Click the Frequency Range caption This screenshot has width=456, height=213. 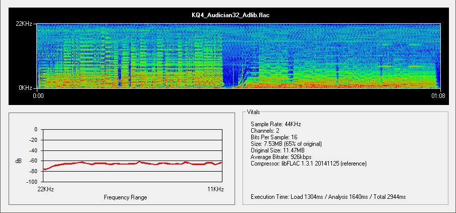pos(125,197)
